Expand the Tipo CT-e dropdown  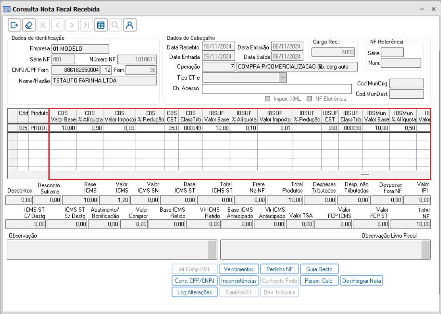(283, 78)
